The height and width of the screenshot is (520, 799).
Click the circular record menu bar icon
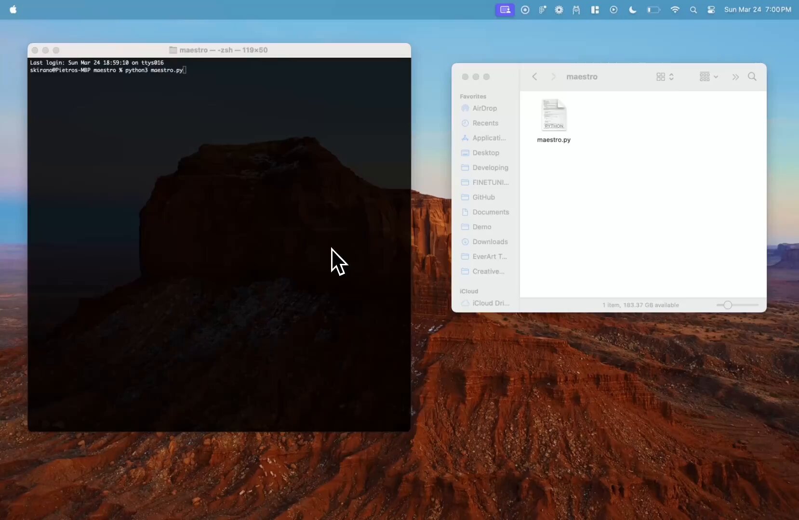525,10
